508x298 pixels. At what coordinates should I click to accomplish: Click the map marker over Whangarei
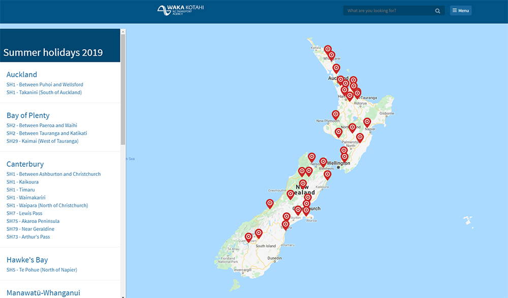click(331, 56)
